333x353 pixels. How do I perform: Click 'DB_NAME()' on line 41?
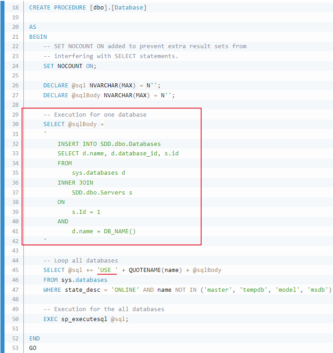120,231
